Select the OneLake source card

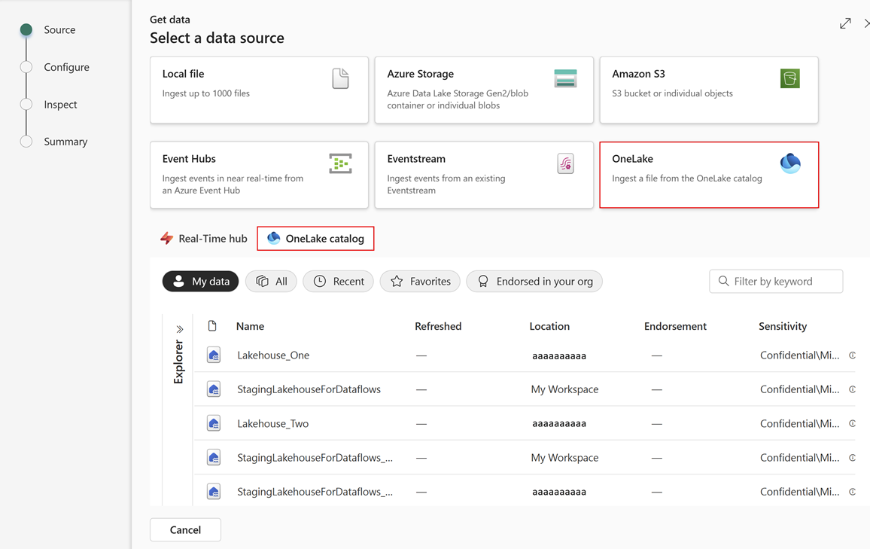pyautogui.click(x=708, y=175)
